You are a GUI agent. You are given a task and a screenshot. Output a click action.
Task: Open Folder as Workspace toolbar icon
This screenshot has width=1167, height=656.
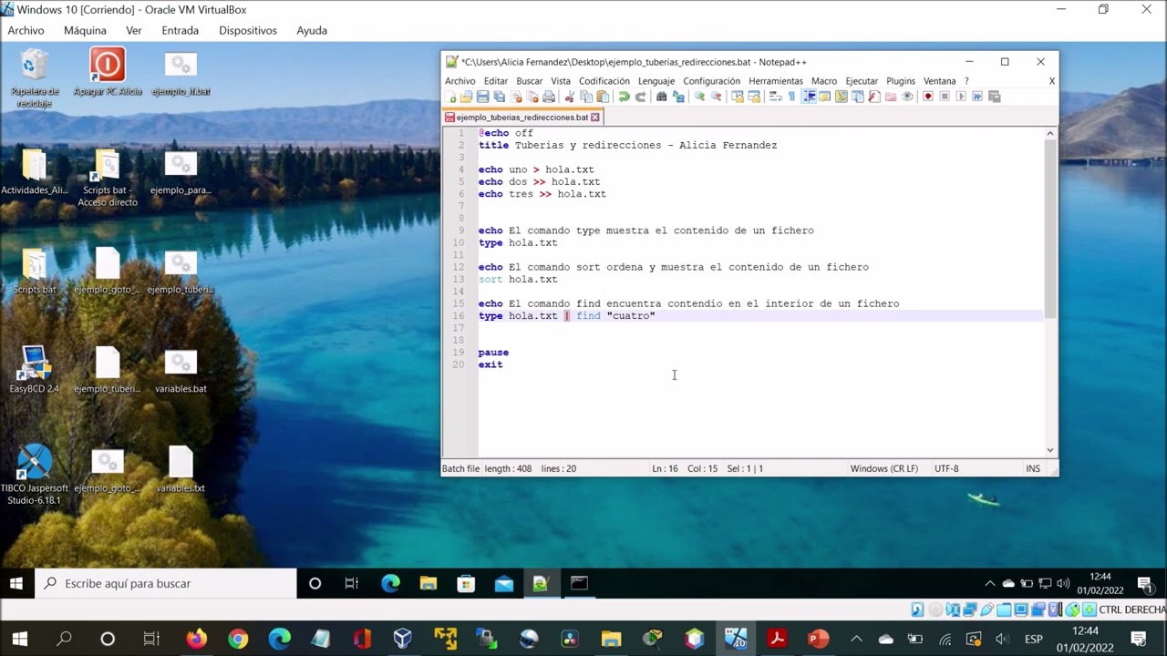tap(890, 97)
